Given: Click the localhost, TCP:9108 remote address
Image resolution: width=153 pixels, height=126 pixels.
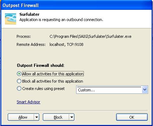Looking at the screenshot, I should 66,44.
